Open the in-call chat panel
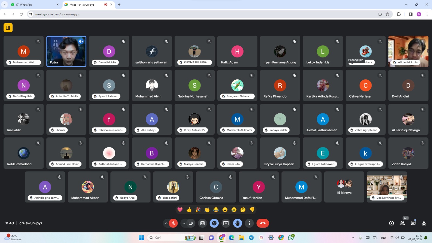 [x=413, y=223]
